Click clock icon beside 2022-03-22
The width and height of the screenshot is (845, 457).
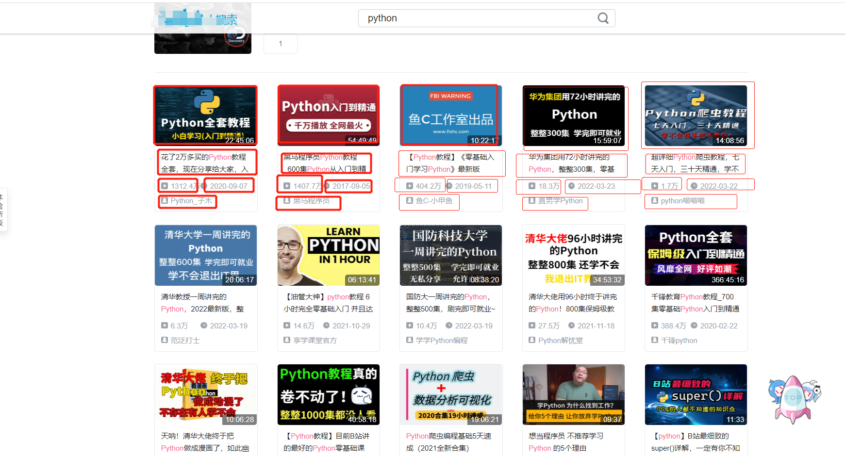pyautogui.click(x=694, y=186)
